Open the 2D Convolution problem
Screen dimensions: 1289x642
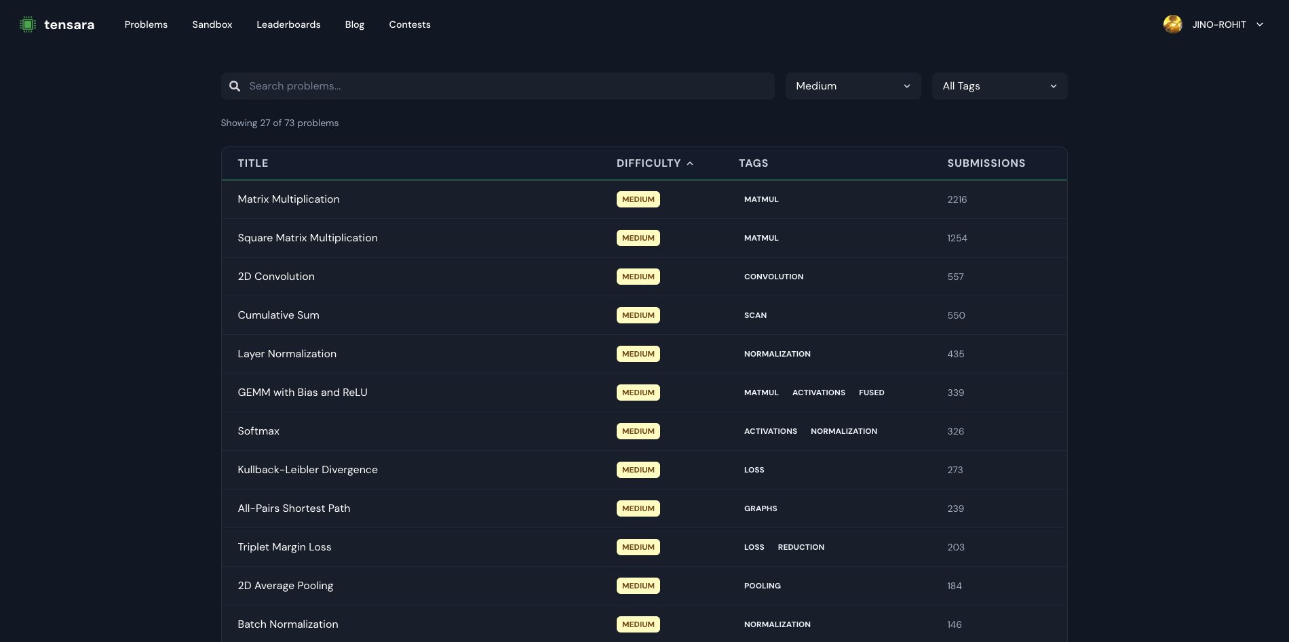[x=276, y=277]
